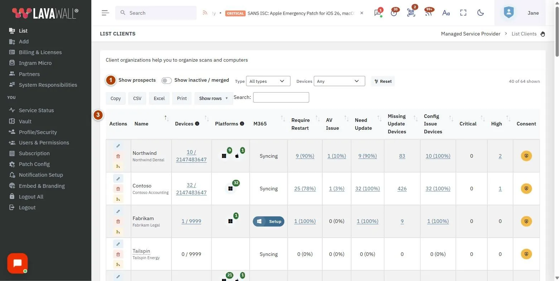
Task: Open Northwind's 10 / 2147483647 devices link
Action: [191, 156]
